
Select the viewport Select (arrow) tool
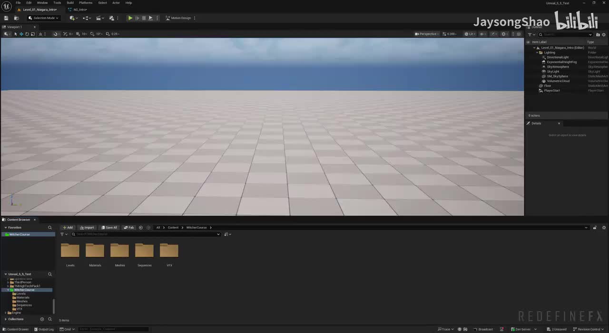click(16, 34)
